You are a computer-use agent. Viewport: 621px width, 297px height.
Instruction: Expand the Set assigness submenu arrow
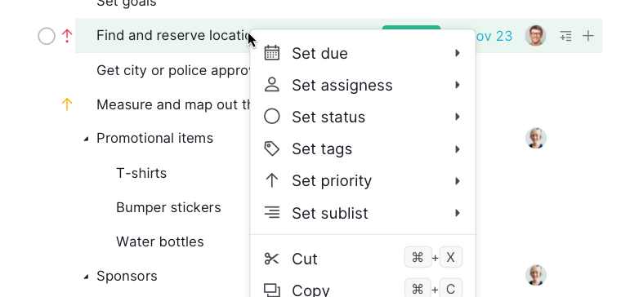pos(458,85)
